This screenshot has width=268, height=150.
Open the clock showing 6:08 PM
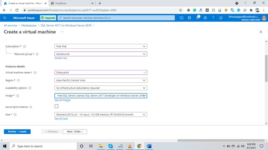[x=251, y=146]
